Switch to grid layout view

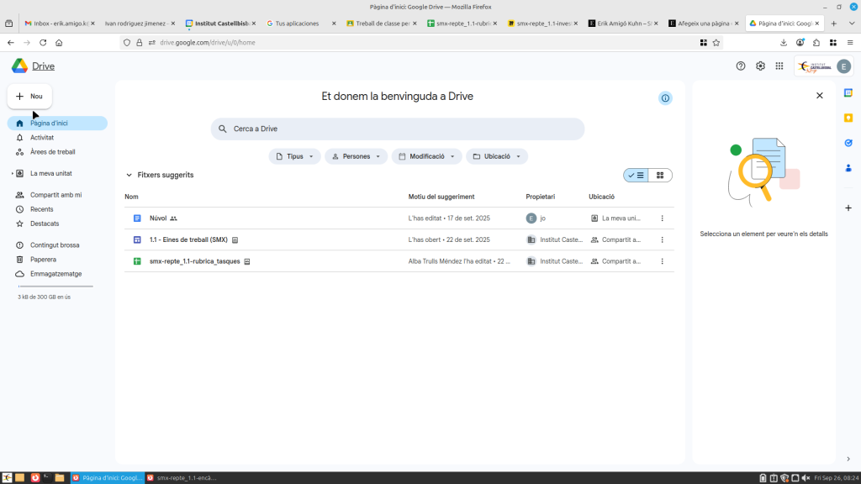[660, 176]
